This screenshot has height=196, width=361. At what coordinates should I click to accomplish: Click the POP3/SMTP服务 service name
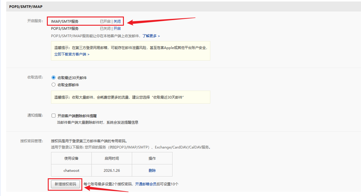tap(65, 29)
